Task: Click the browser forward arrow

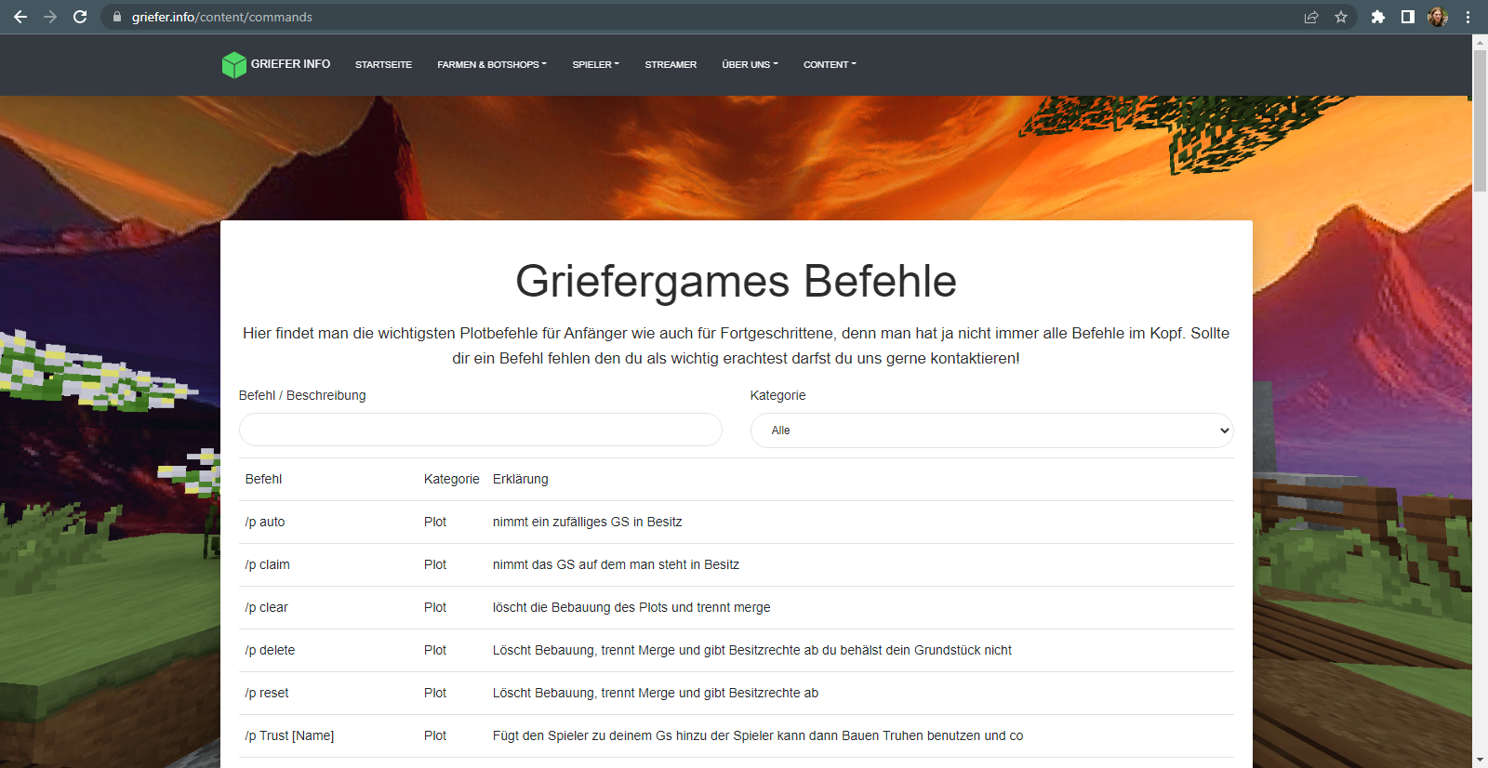Action: (50, 17)
